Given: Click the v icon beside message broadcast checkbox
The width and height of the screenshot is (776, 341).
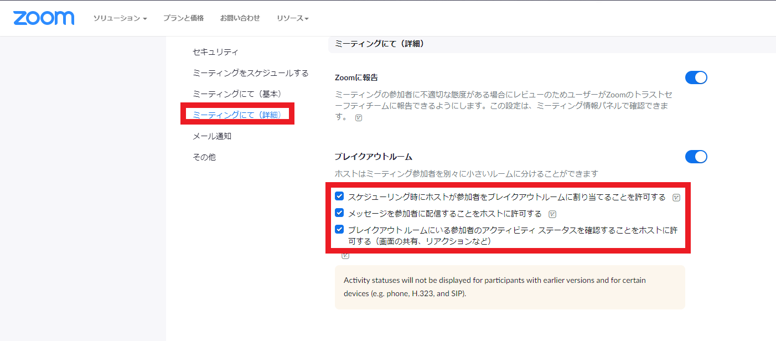Looking at the screenshot, I should tap(552, 214).
